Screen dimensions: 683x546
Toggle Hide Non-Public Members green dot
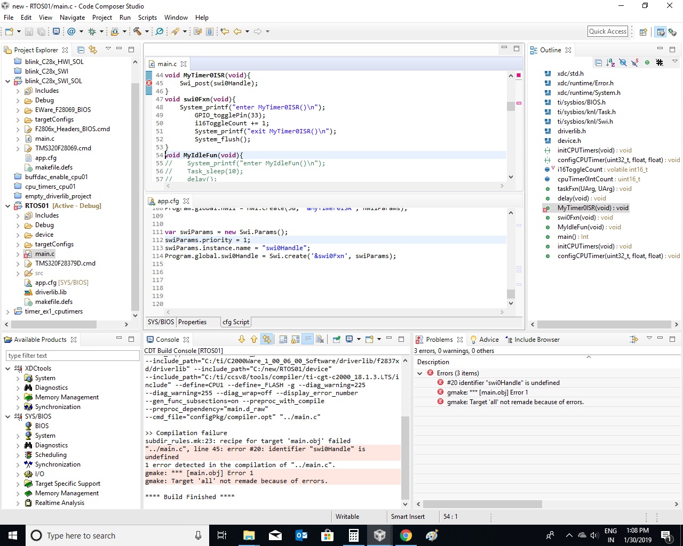[x=647, y=62]
